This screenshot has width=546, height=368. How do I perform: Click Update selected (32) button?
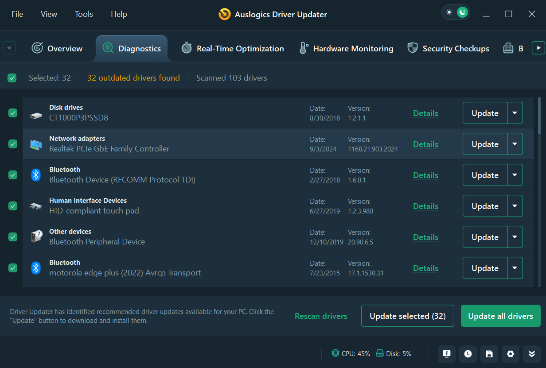click(x=408, y=316)
